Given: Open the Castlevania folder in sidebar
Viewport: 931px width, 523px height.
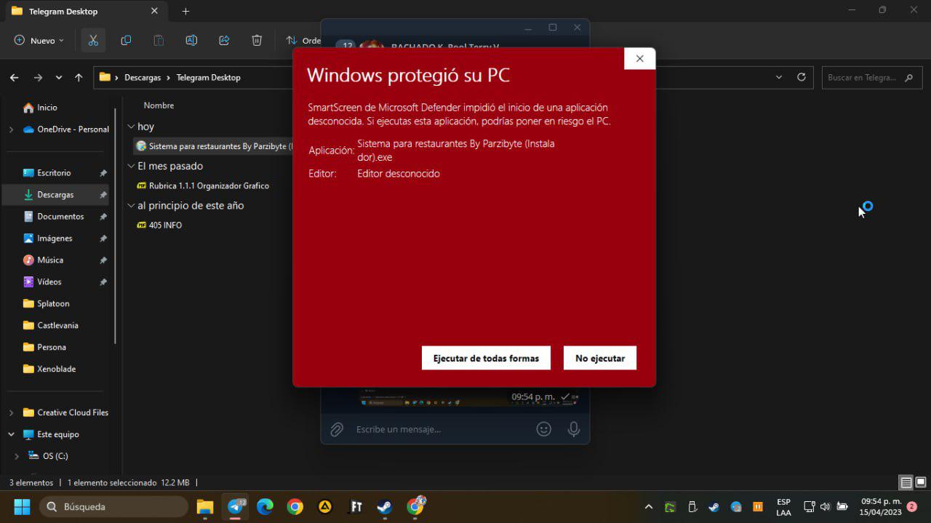Looking at the screenshot, I should [57, 325].
